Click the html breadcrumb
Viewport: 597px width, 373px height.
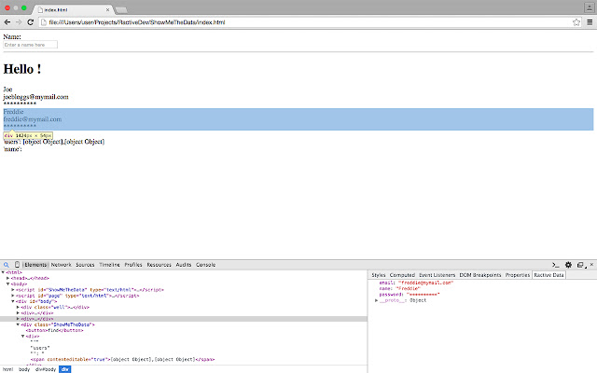8,369
